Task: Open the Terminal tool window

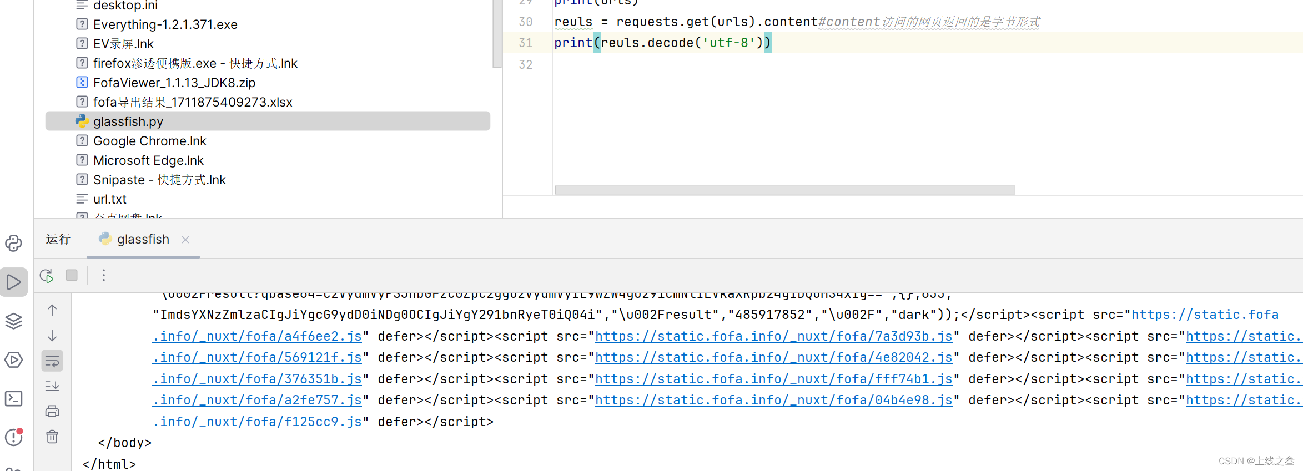Action: [13, 399]
